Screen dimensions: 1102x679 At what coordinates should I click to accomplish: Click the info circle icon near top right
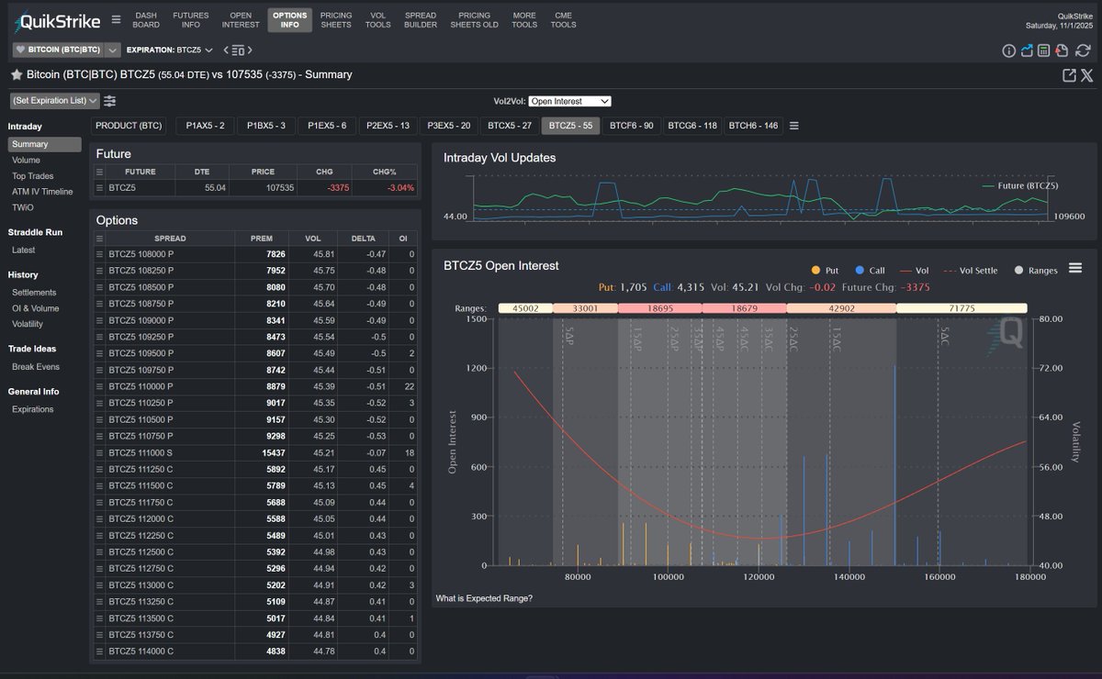coord(1009,50)
